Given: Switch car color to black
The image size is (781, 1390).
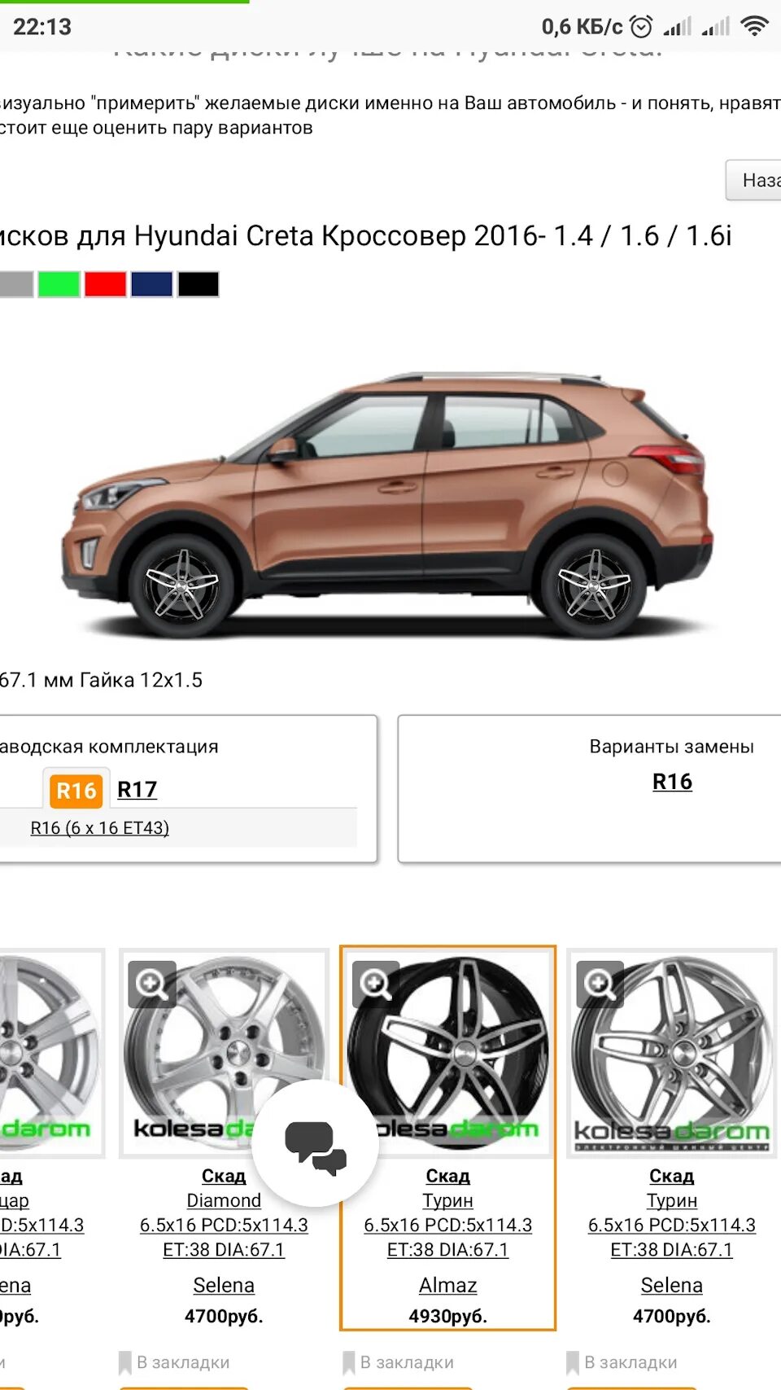Looking at the screenshot, I should [x=199, y=284].
